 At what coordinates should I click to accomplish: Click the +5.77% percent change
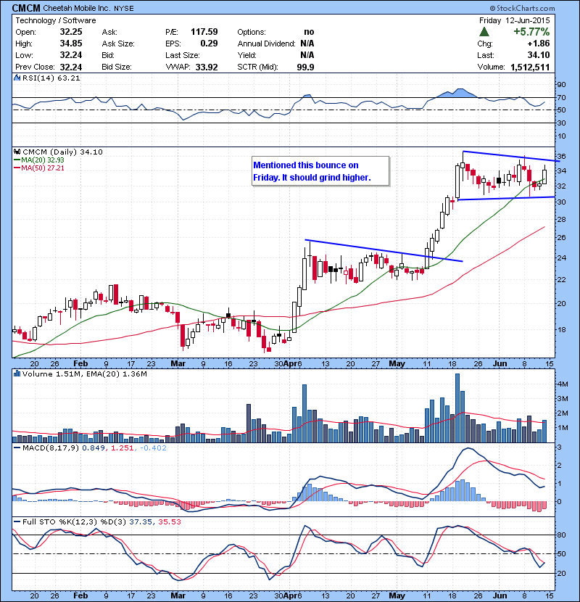531,31
